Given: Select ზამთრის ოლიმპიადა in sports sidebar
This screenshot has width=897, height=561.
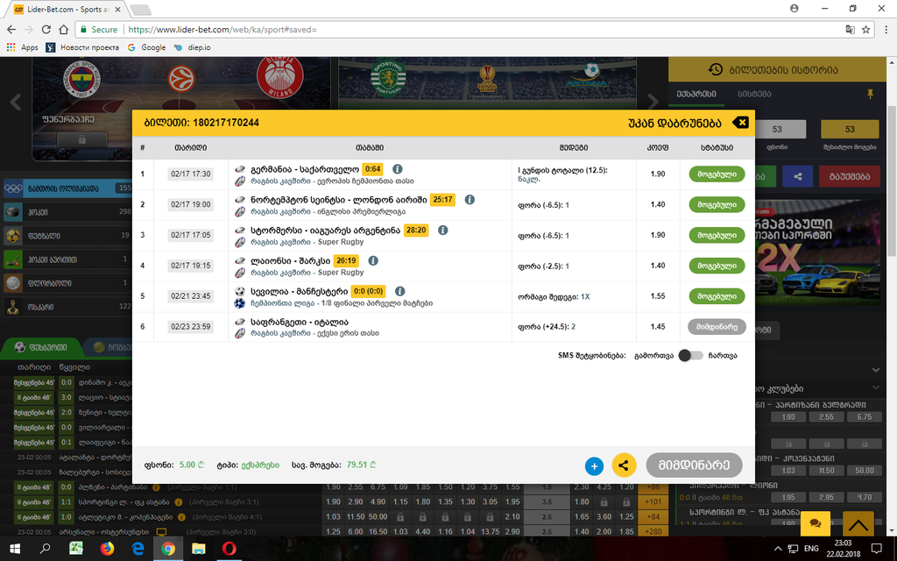Looking at the screenshot, I should pyautogui.click(x=67, y=188).
